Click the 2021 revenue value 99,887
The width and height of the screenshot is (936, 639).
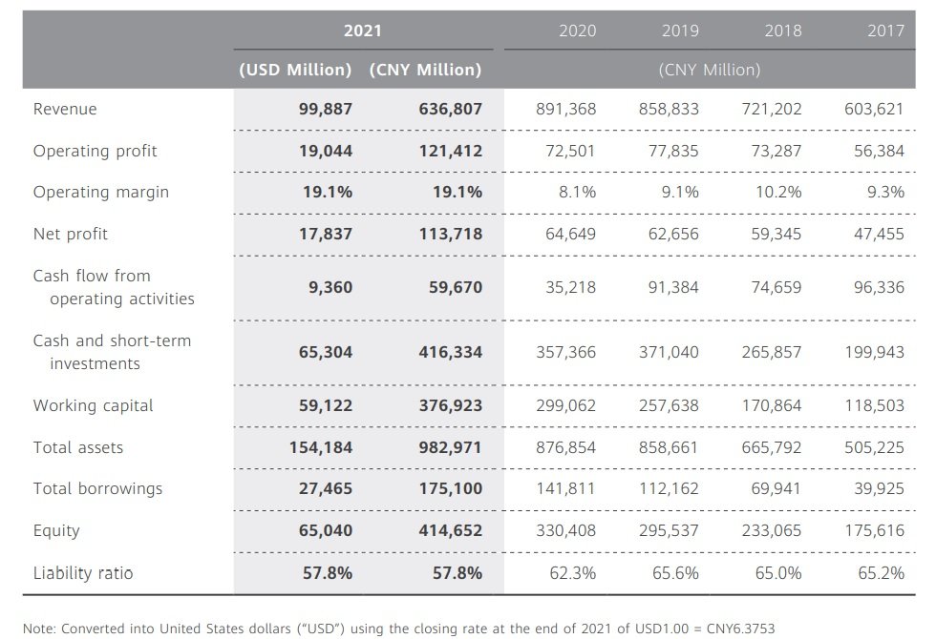pos(326,109)
